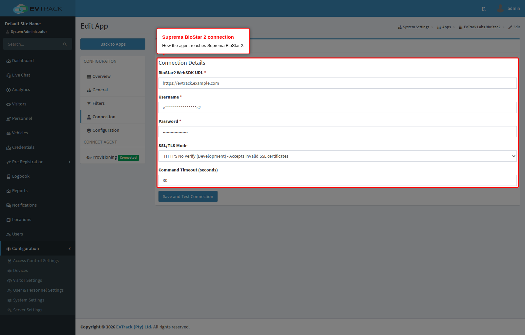Expand the Pre-Registration menu
Viewport: 525px width, 335px height.
tap(38, 162)
